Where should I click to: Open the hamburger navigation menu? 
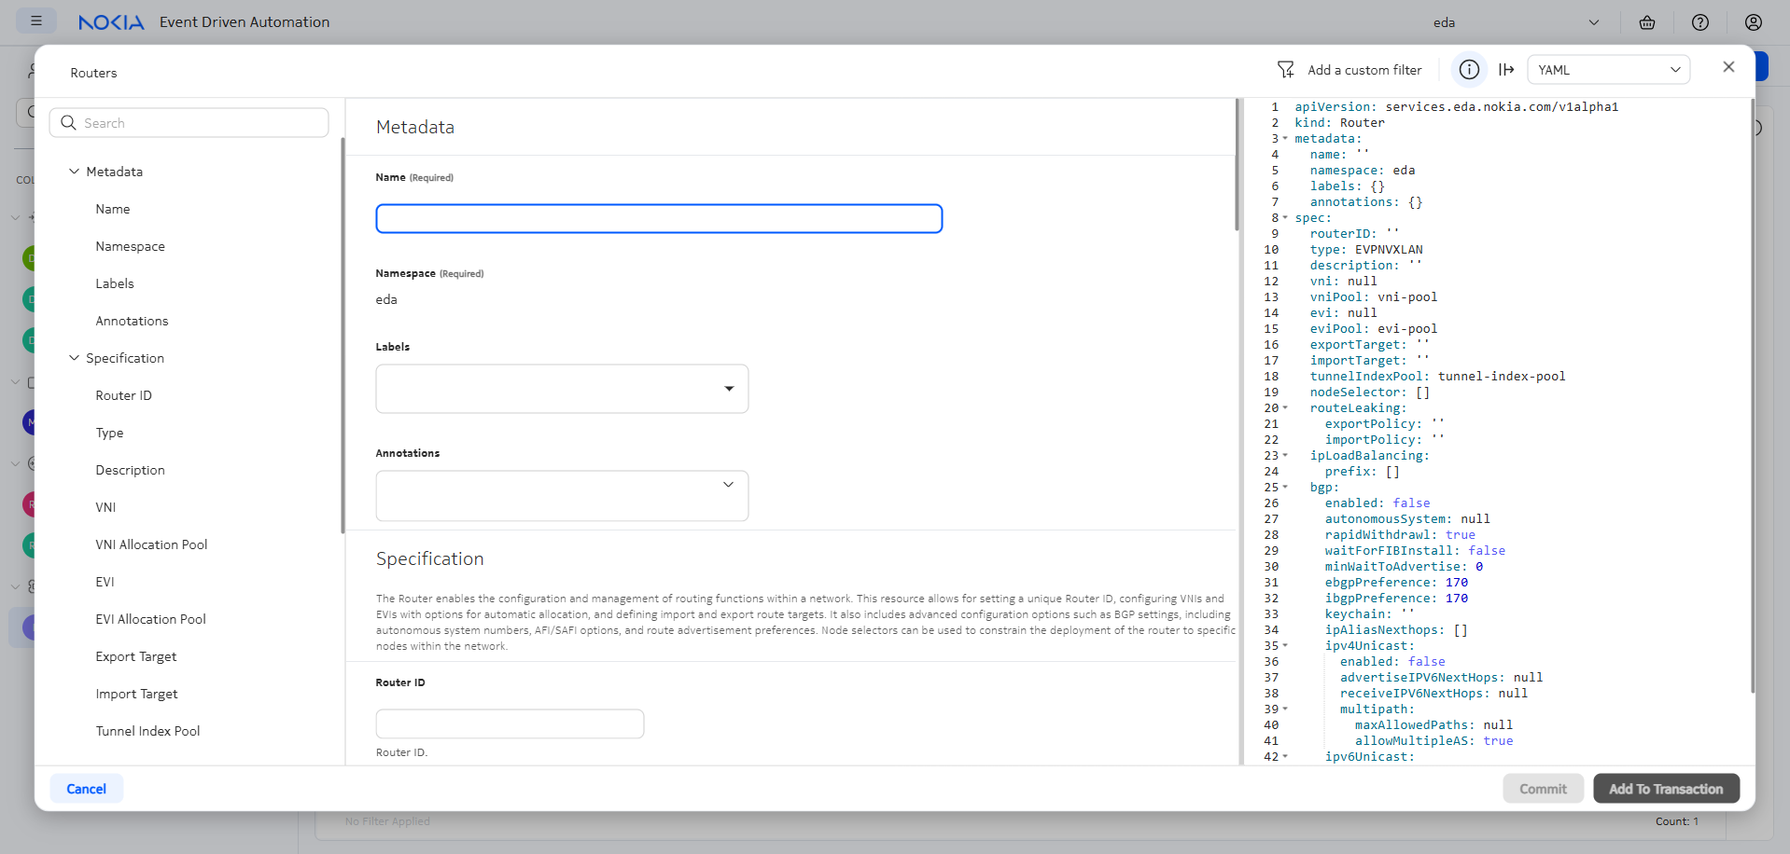[36, 21]
